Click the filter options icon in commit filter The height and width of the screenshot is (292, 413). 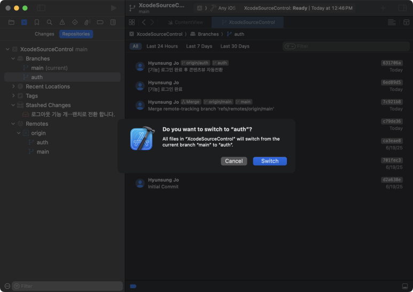click(x=290, y=47)
